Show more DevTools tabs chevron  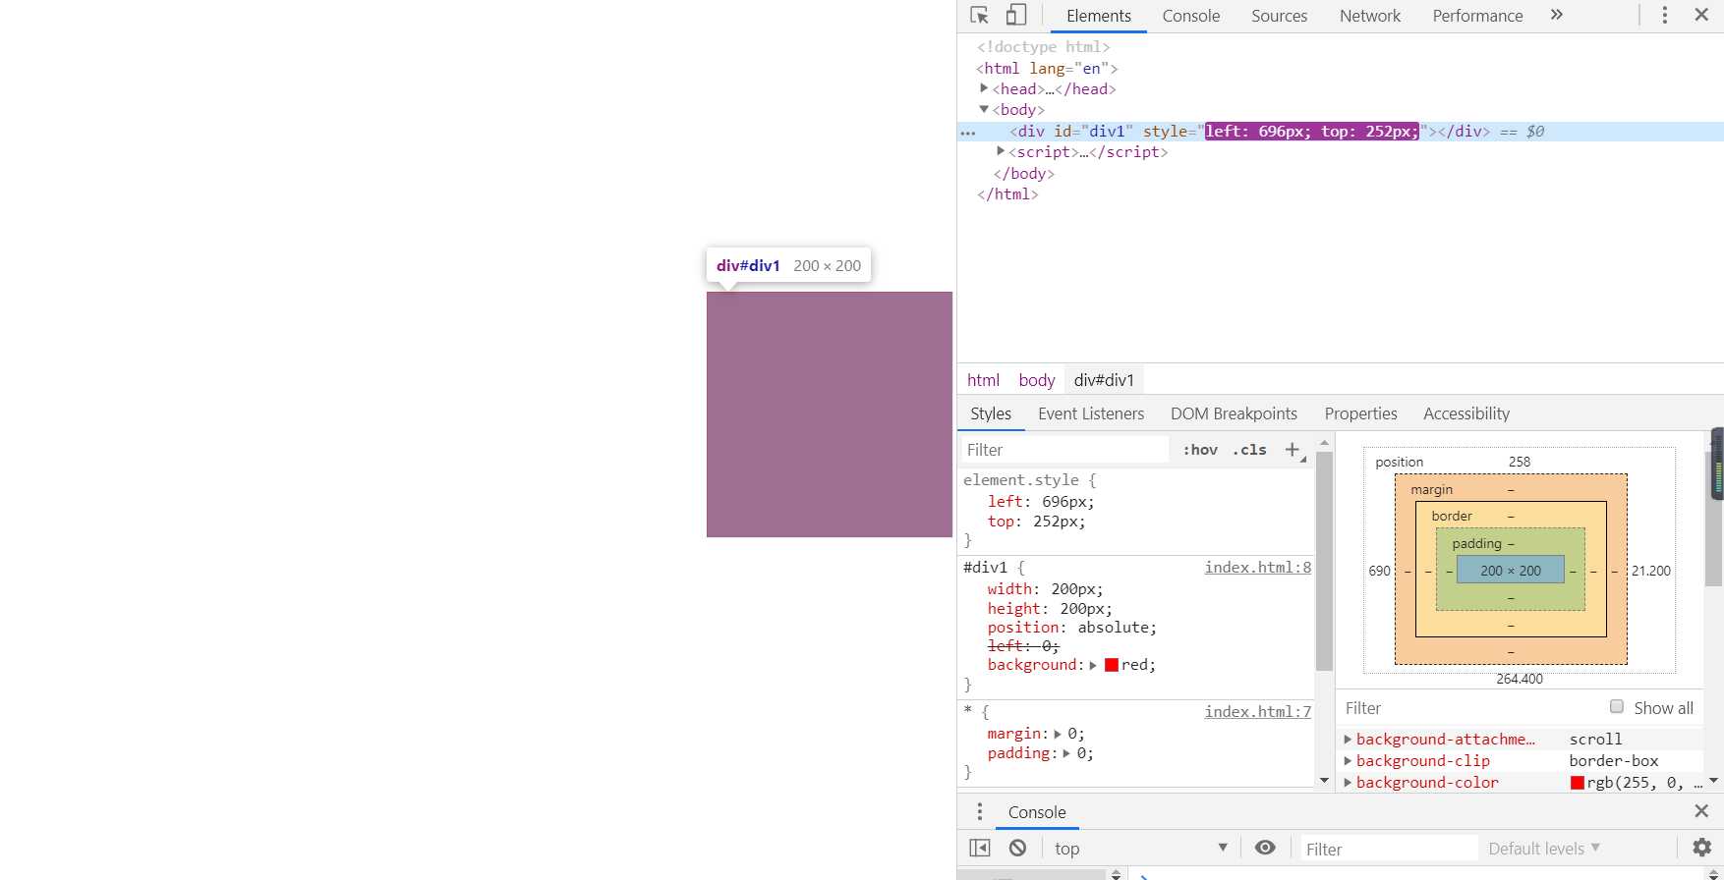[1556, 15]
